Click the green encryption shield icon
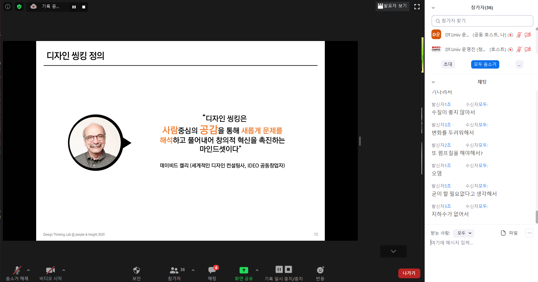 coord(19,7)
